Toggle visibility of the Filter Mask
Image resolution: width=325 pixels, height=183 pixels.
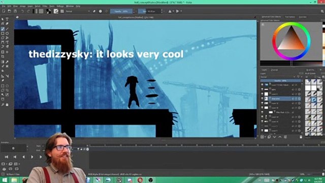coord(262,112)
